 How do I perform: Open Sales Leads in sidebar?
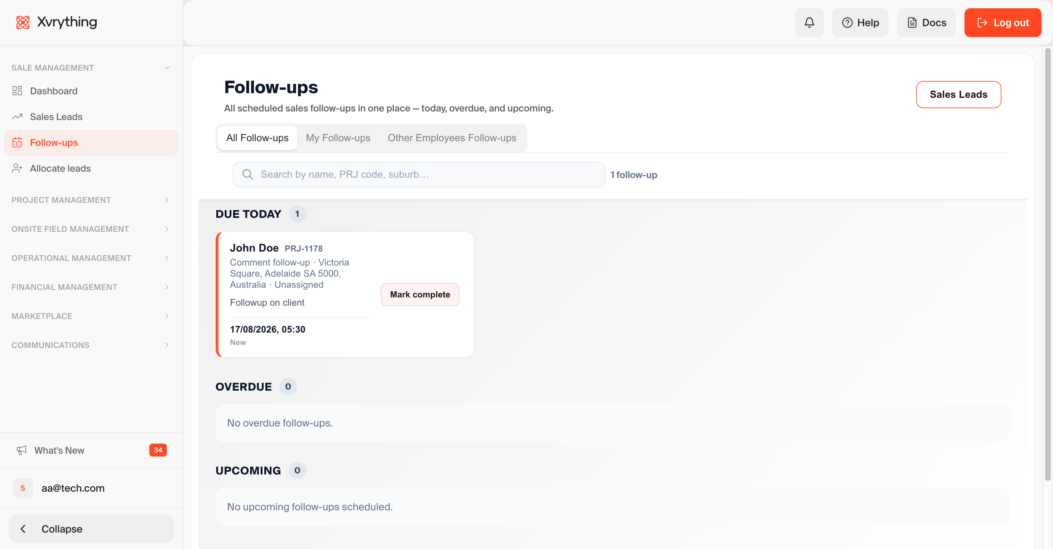[x=91, y=116]
